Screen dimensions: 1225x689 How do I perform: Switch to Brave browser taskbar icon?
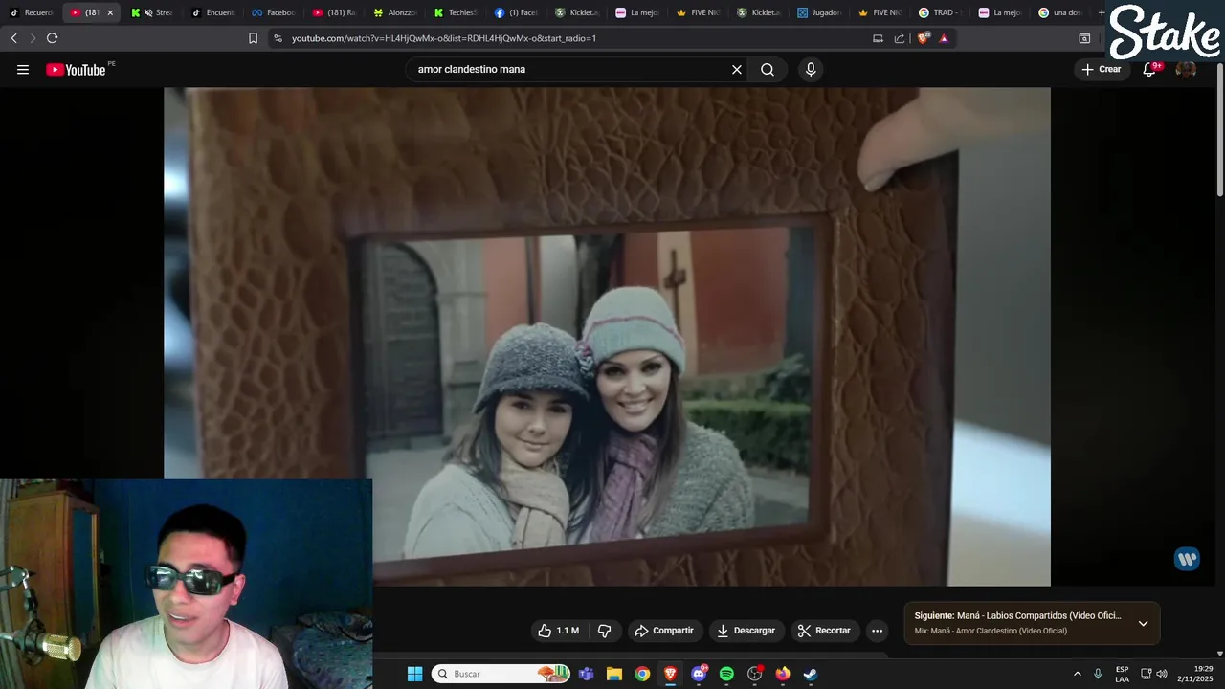670,674
